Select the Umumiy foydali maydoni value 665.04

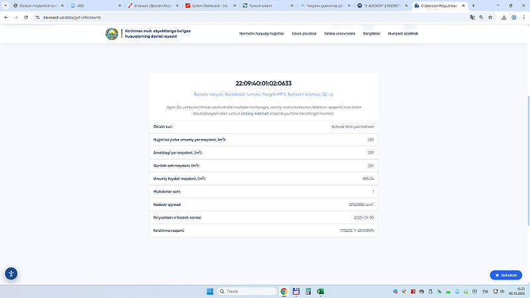(x=368, y=178)
